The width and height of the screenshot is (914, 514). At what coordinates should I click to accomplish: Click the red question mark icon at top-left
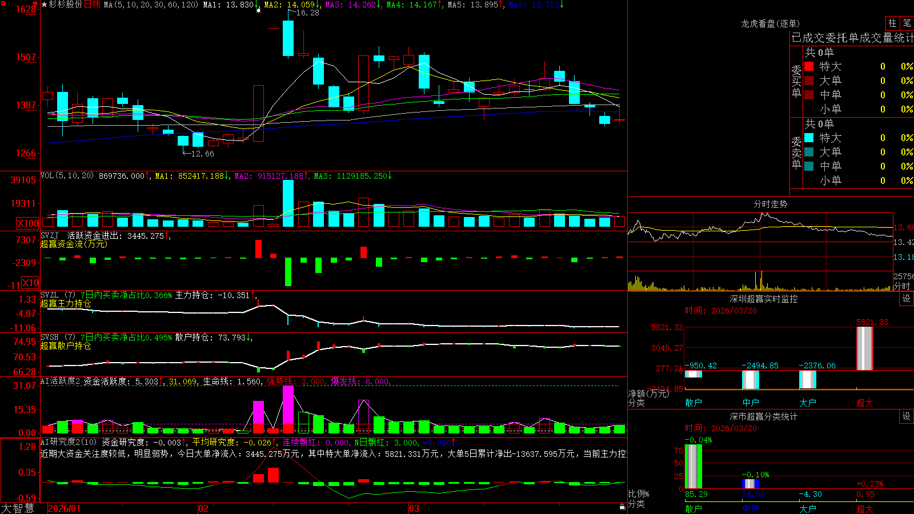(35, 4)
